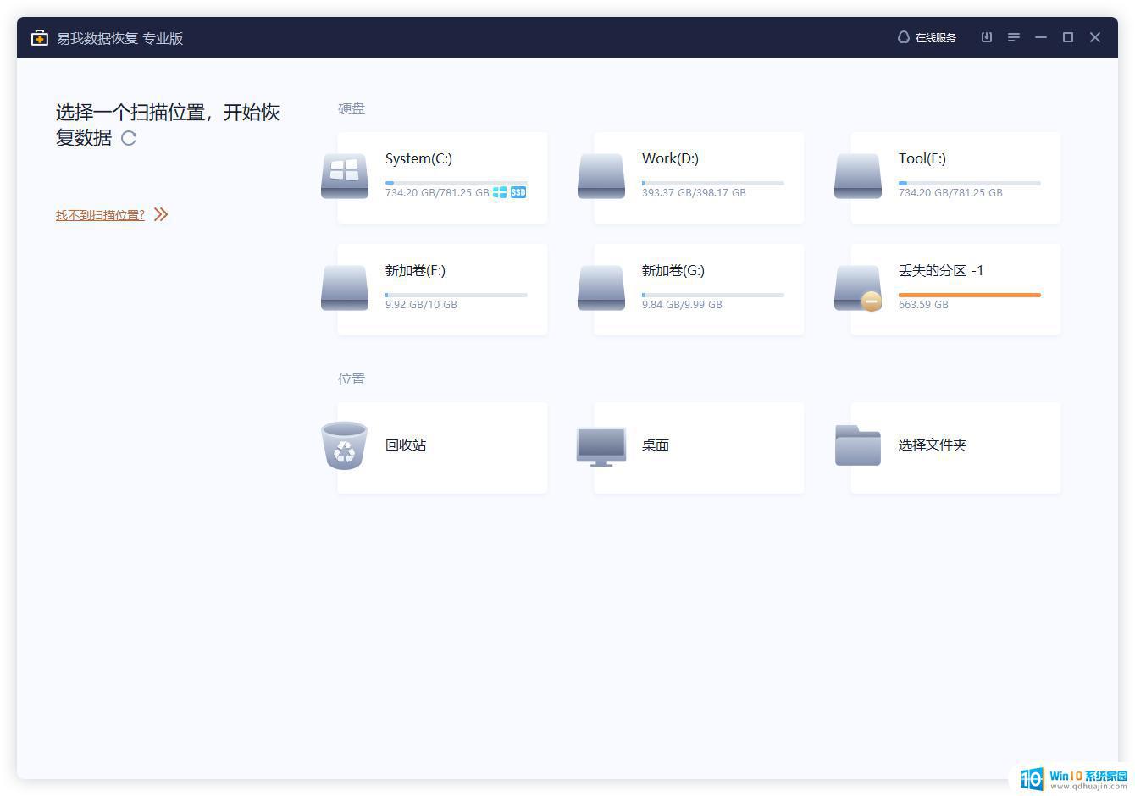
Task: Select the Work(D:) drive name
Action: (670, 158)
